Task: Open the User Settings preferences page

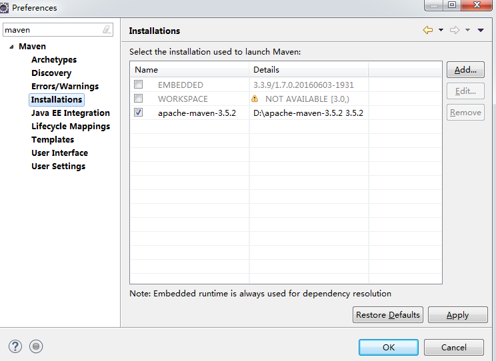Action: 58,166
